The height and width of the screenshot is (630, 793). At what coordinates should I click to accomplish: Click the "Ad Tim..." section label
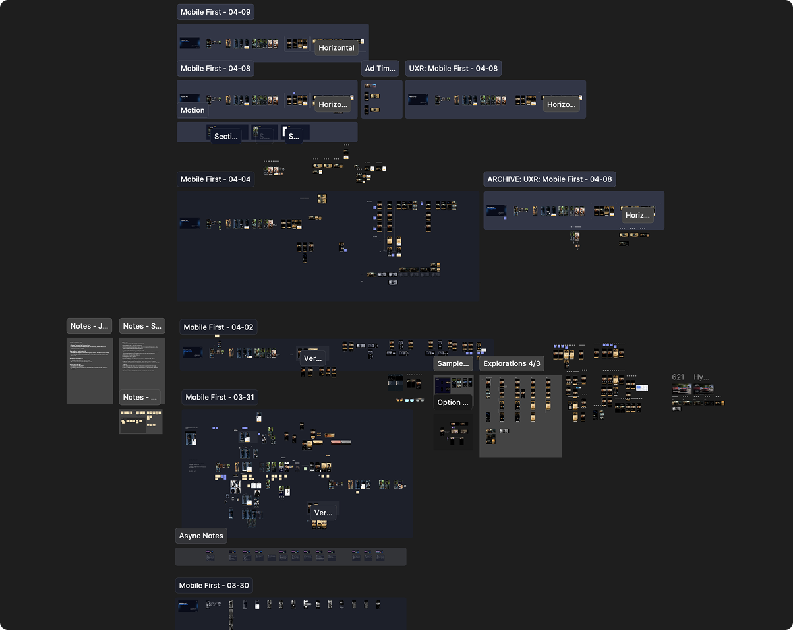click(x=381, y=68)
